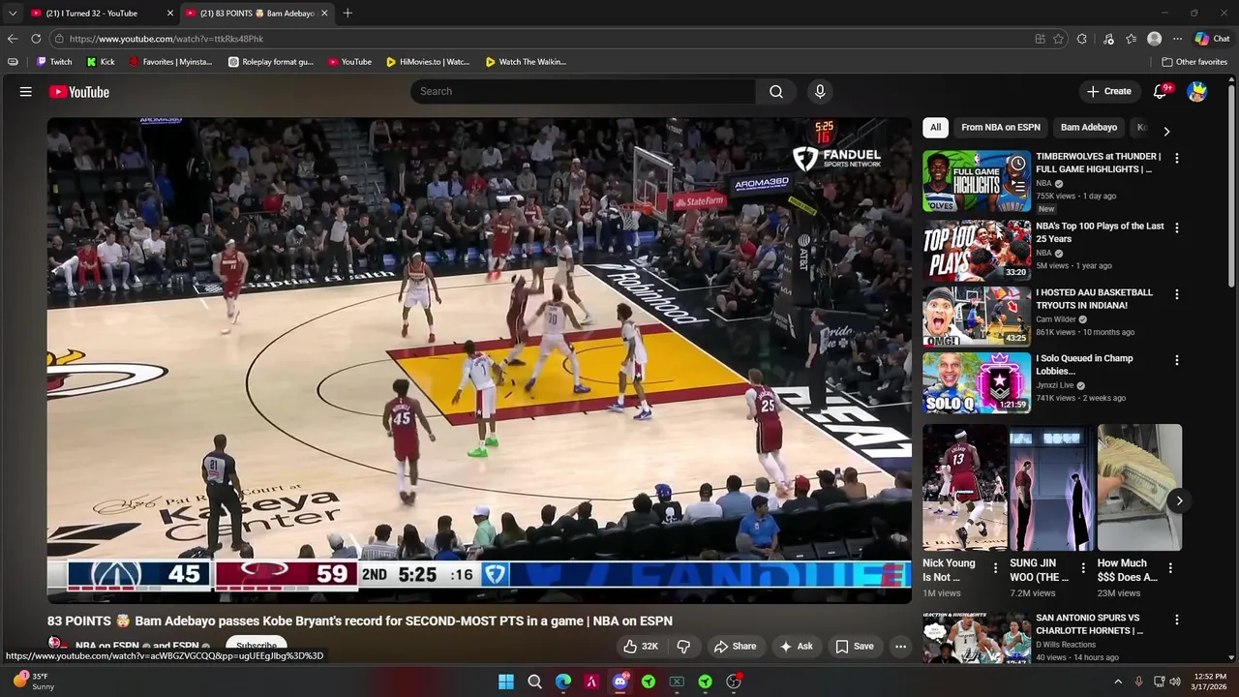Close the '83 POINTS' browser tab
This screenshot has width=1239, height=697.
(324, 14)
